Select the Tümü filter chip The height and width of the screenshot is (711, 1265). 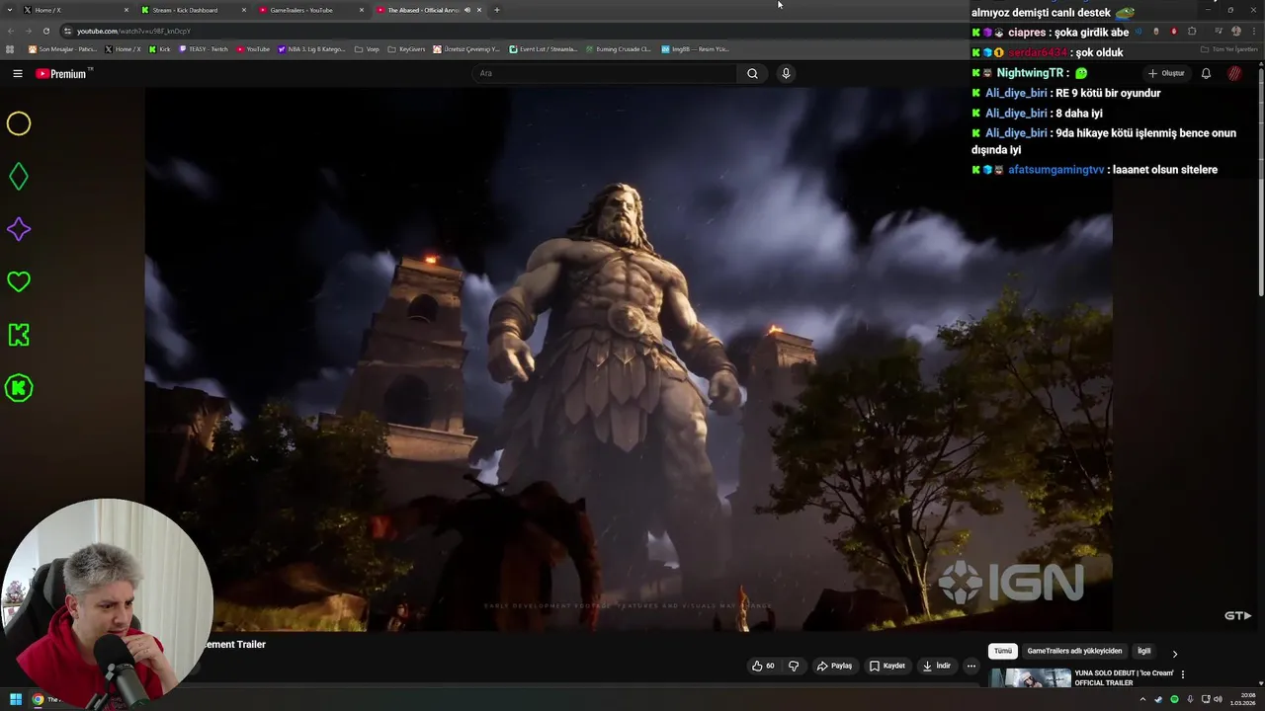(1002, 651)
